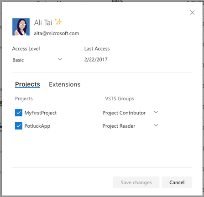Screen dimensions: 204x197
Task: Click the chevron next to Project Reader
Action: [x=156, y=125]
